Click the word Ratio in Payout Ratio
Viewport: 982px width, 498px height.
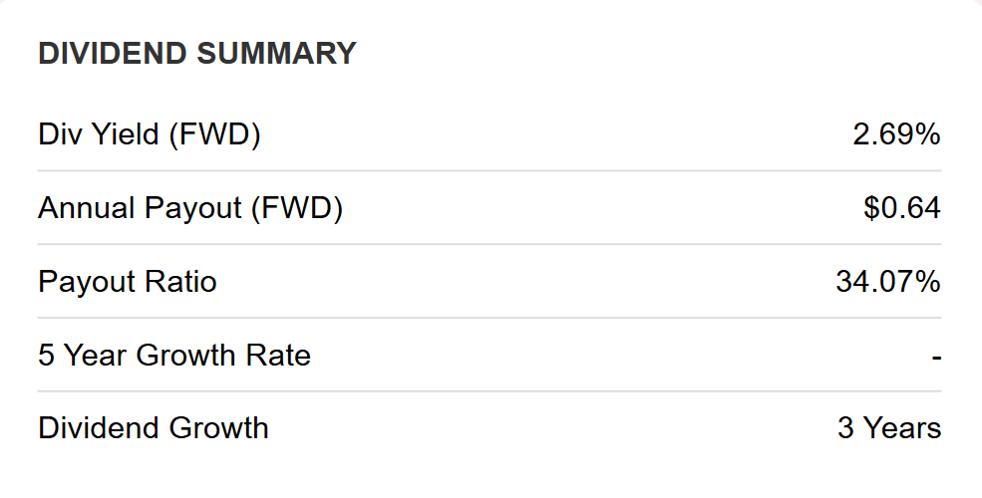(x=181, y=282)
